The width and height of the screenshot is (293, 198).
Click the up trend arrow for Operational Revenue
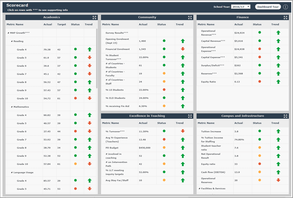278,33
